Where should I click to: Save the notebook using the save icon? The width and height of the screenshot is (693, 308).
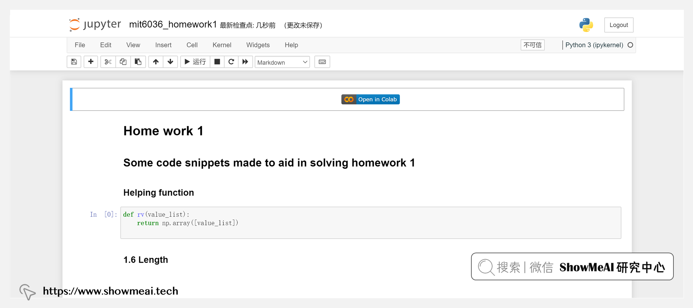(x=74, y=62)
